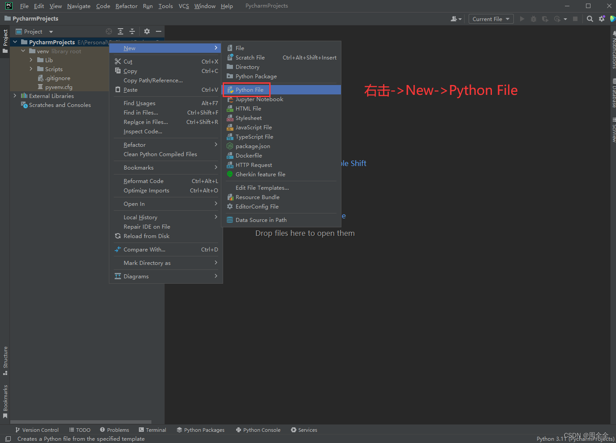Click the Python 3.11 interpreter status widget
This screenshot has width=616, height=443.
click(x=575, y=439)
